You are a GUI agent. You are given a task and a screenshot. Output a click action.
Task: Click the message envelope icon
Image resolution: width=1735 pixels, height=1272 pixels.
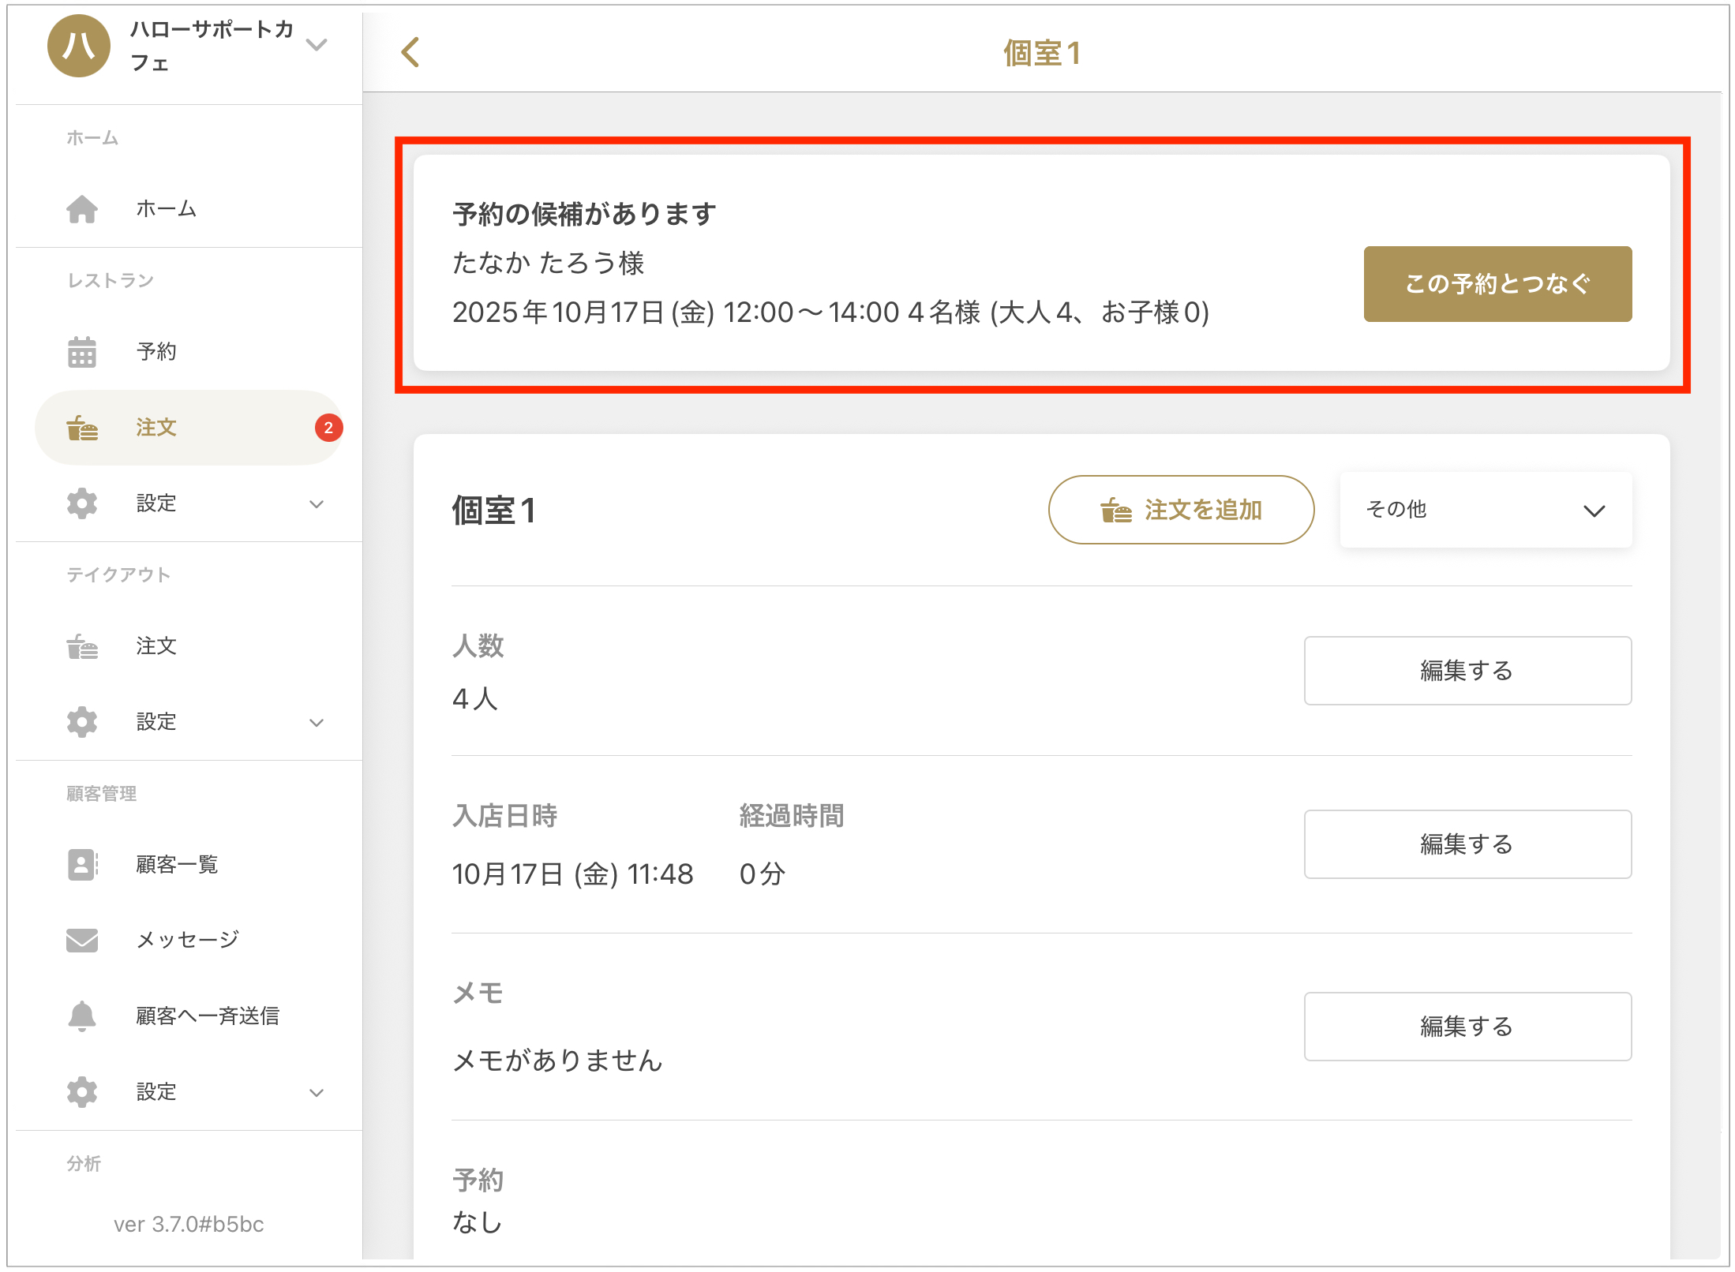point(82,940)
